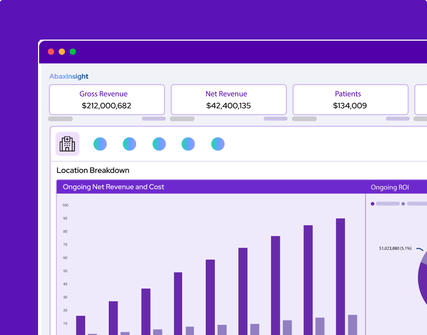Viewport: 427px width, 335px height.
Task: Select the Net Revenue card
Action: (x=229, y=100)
